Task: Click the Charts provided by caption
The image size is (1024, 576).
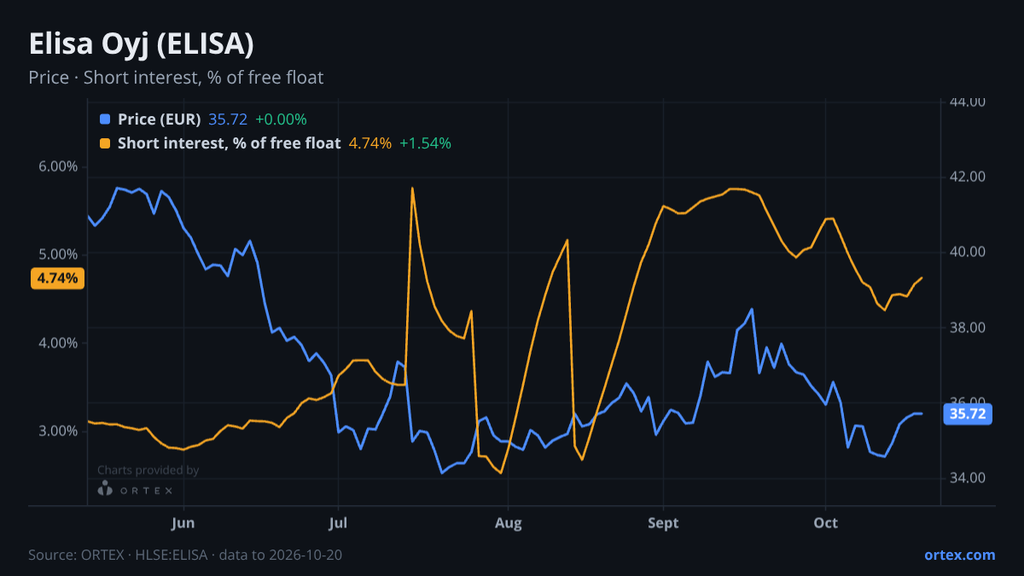Action: 148,470
